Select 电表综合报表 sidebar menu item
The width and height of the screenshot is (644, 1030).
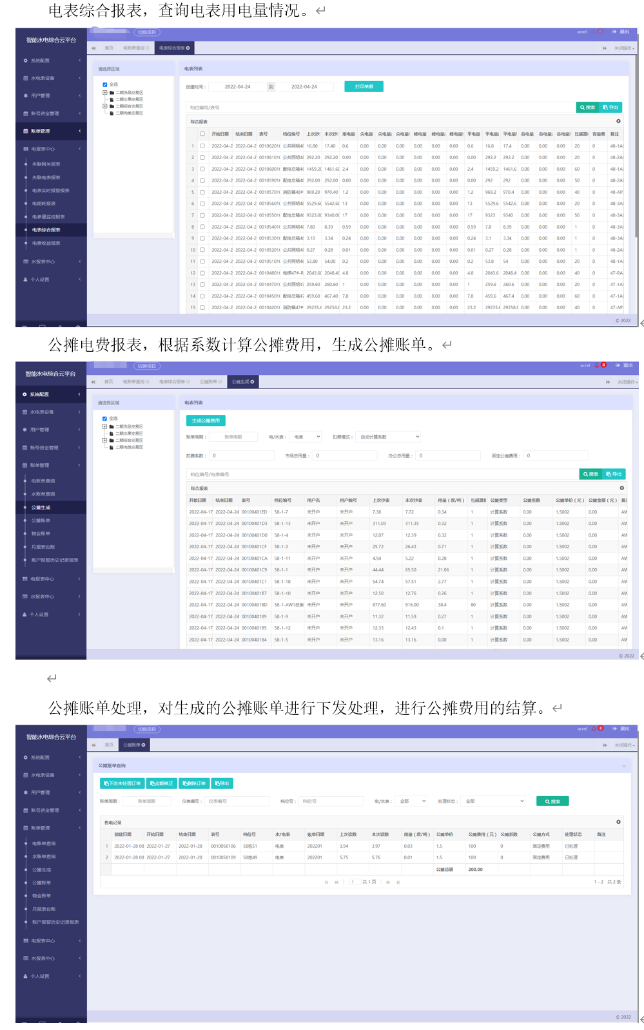pos(51,230)
